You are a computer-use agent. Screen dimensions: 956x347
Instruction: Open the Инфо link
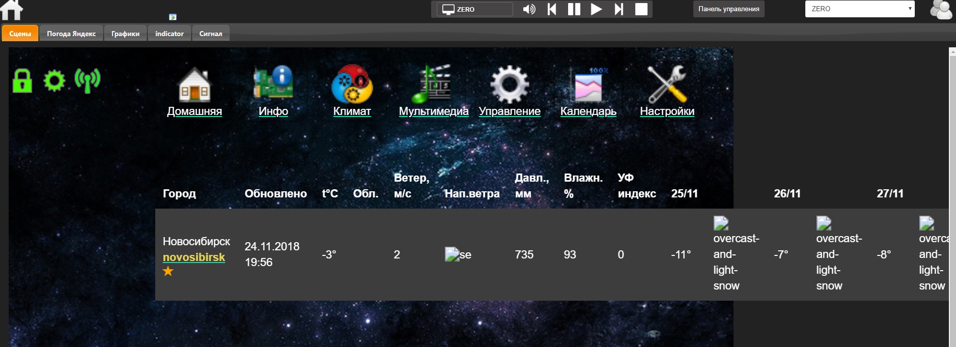tap(273, 111)
